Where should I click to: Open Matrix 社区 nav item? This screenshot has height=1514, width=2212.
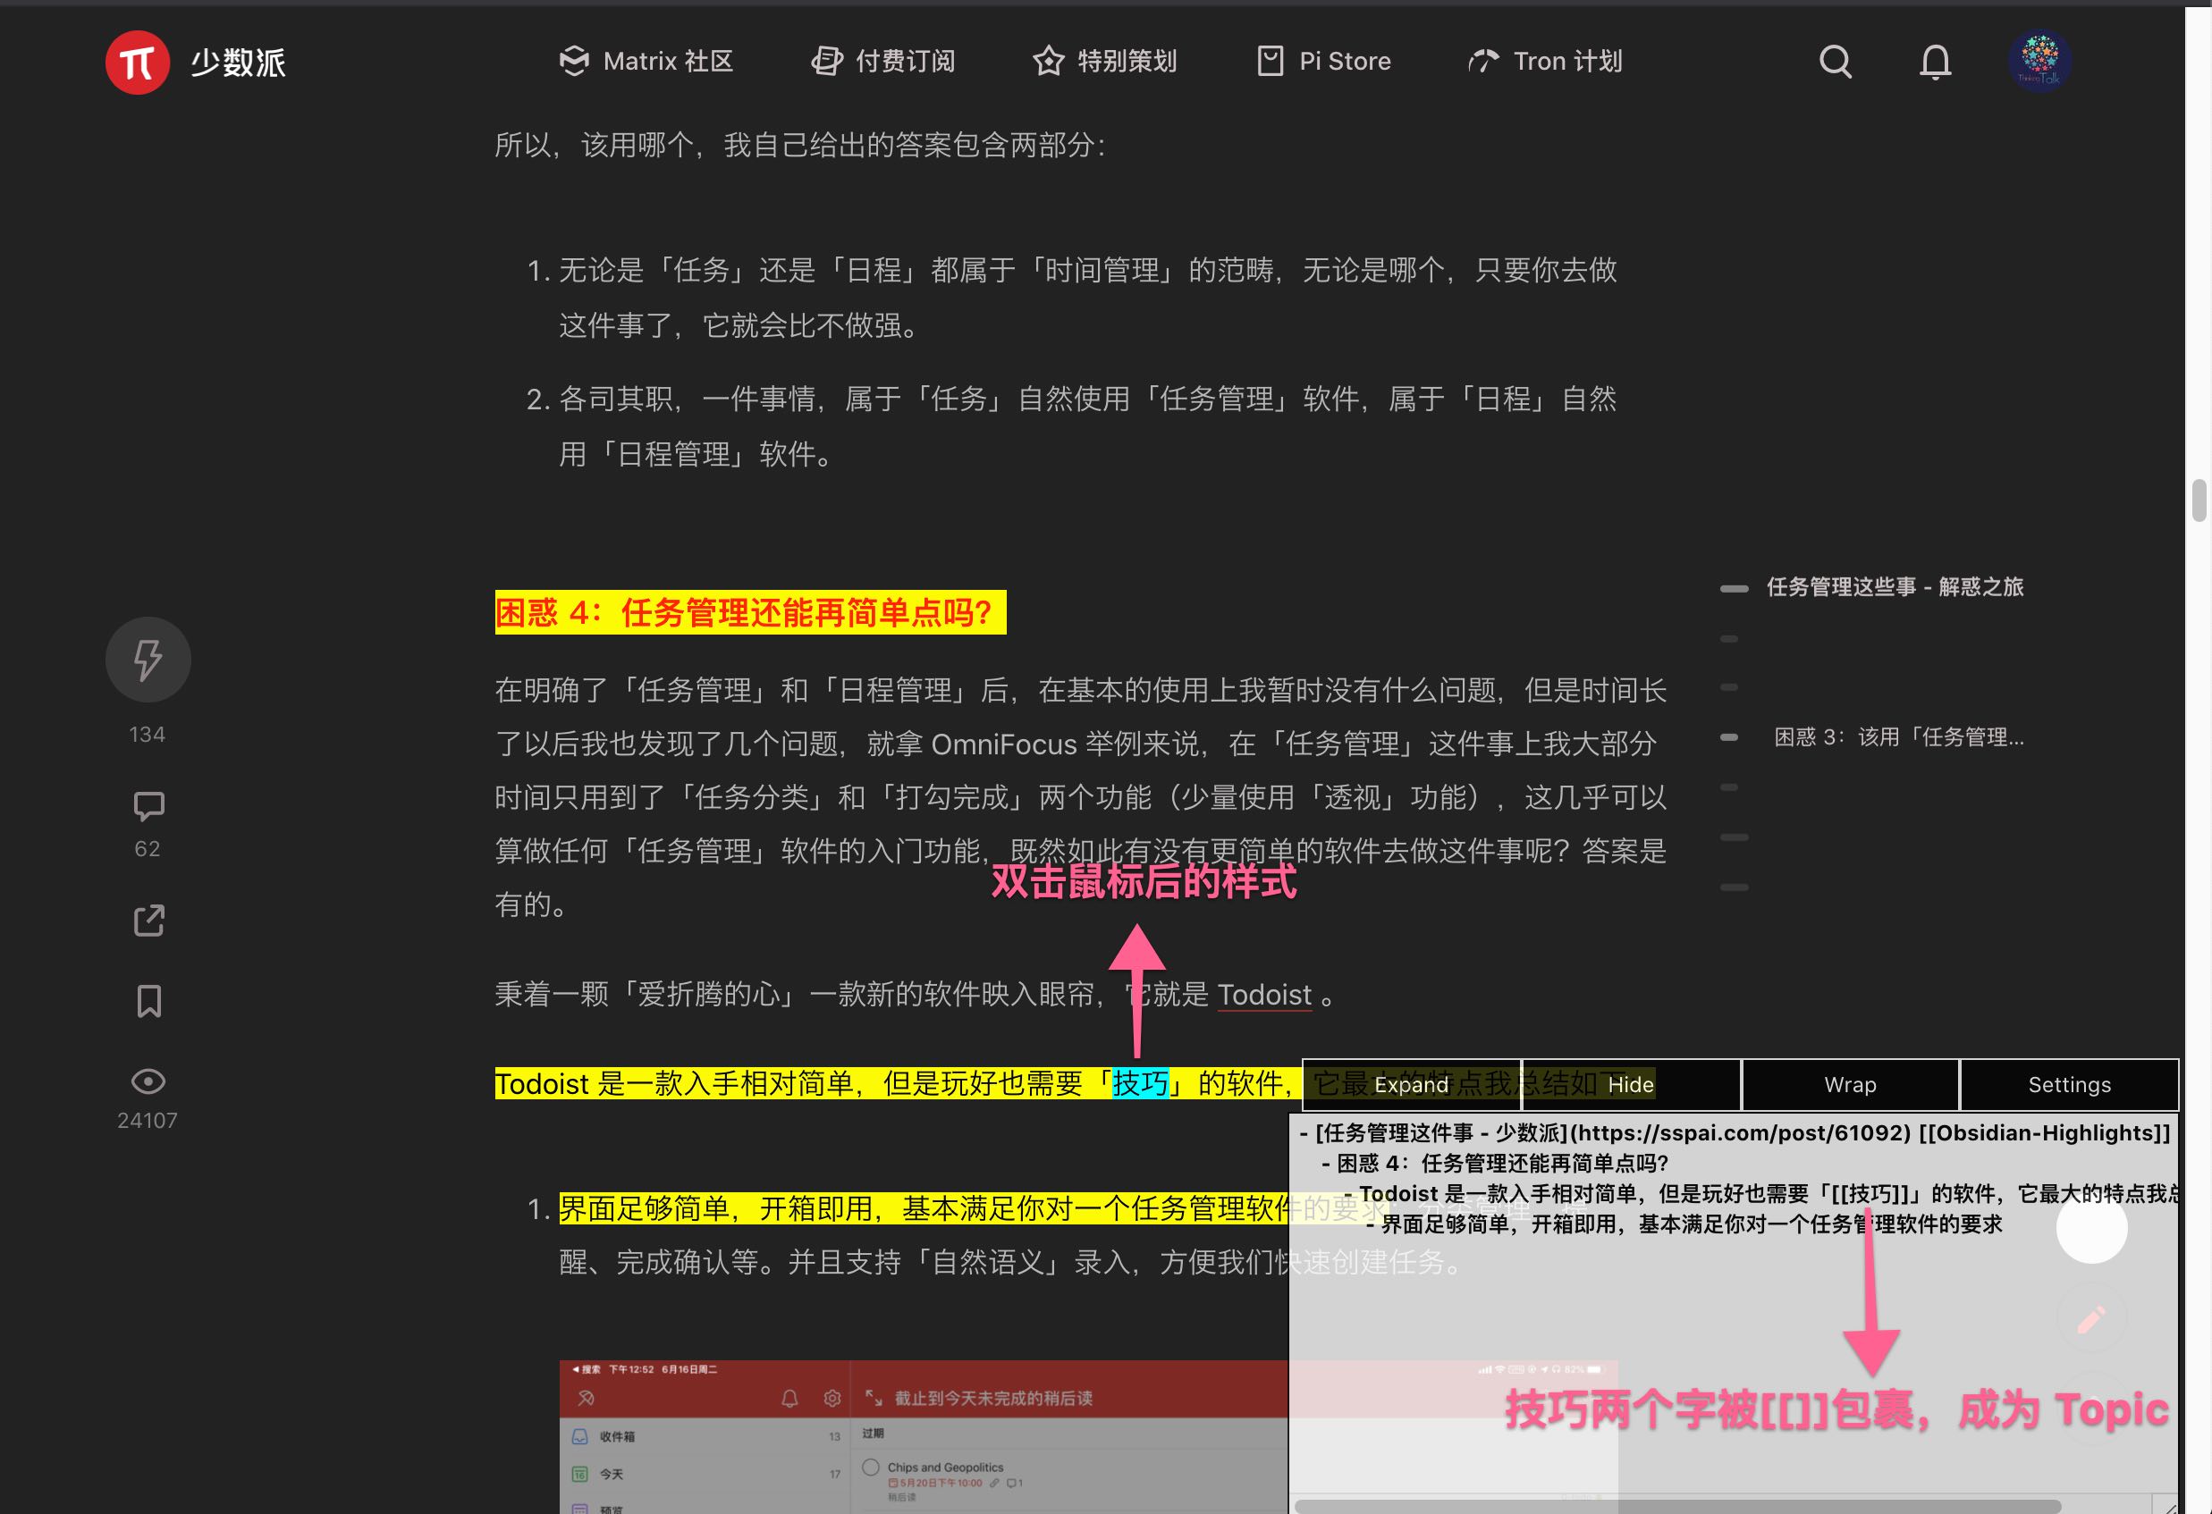pyautogui.click(x=646, y=62)
